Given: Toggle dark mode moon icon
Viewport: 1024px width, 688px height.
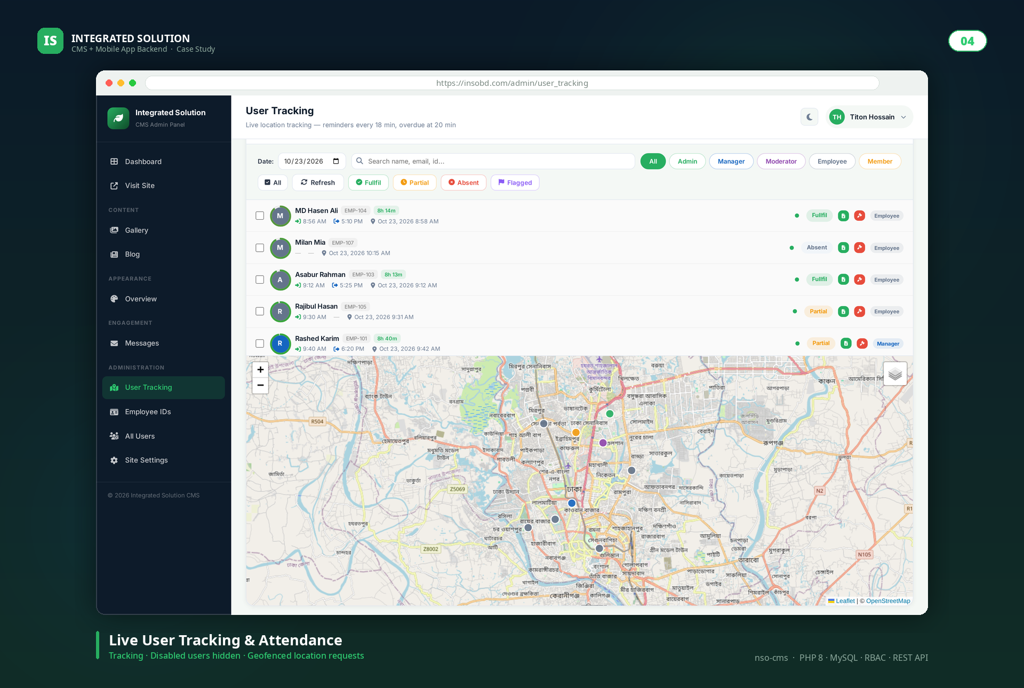Looking at the screenshot, I should (x=809, y=117).
